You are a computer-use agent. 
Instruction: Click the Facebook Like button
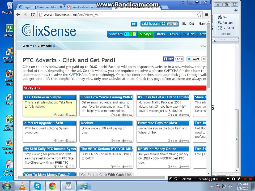tap(168, 59)
